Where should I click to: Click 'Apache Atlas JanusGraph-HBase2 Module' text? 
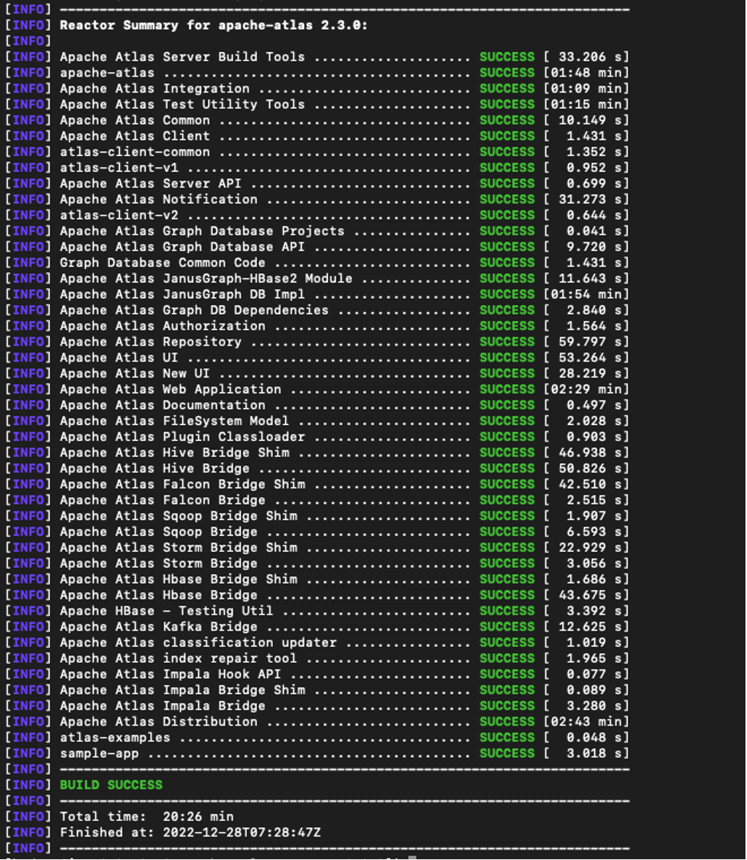point(206,278)
